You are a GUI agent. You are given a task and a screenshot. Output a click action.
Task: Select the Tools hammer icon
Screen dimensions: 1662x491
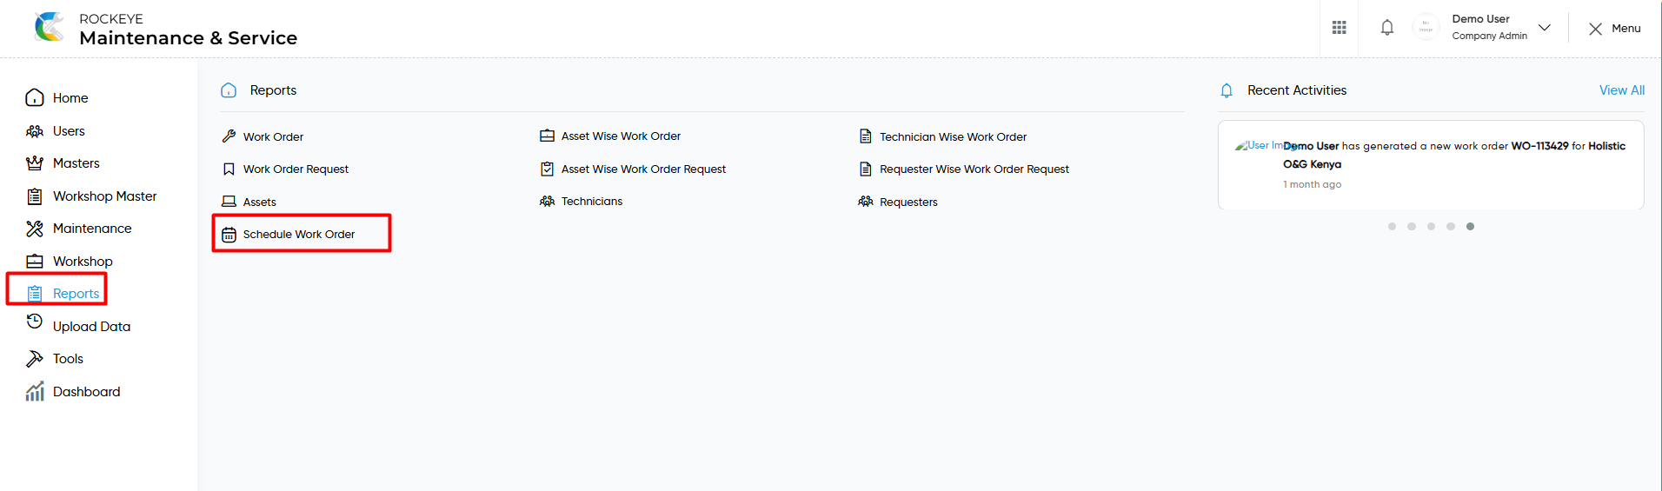click(35, 359)
